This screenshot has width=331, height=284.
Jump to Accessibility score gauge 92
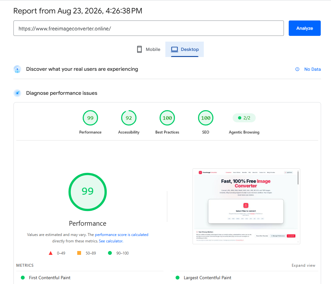pyautogui.click(x=129, y=118)
